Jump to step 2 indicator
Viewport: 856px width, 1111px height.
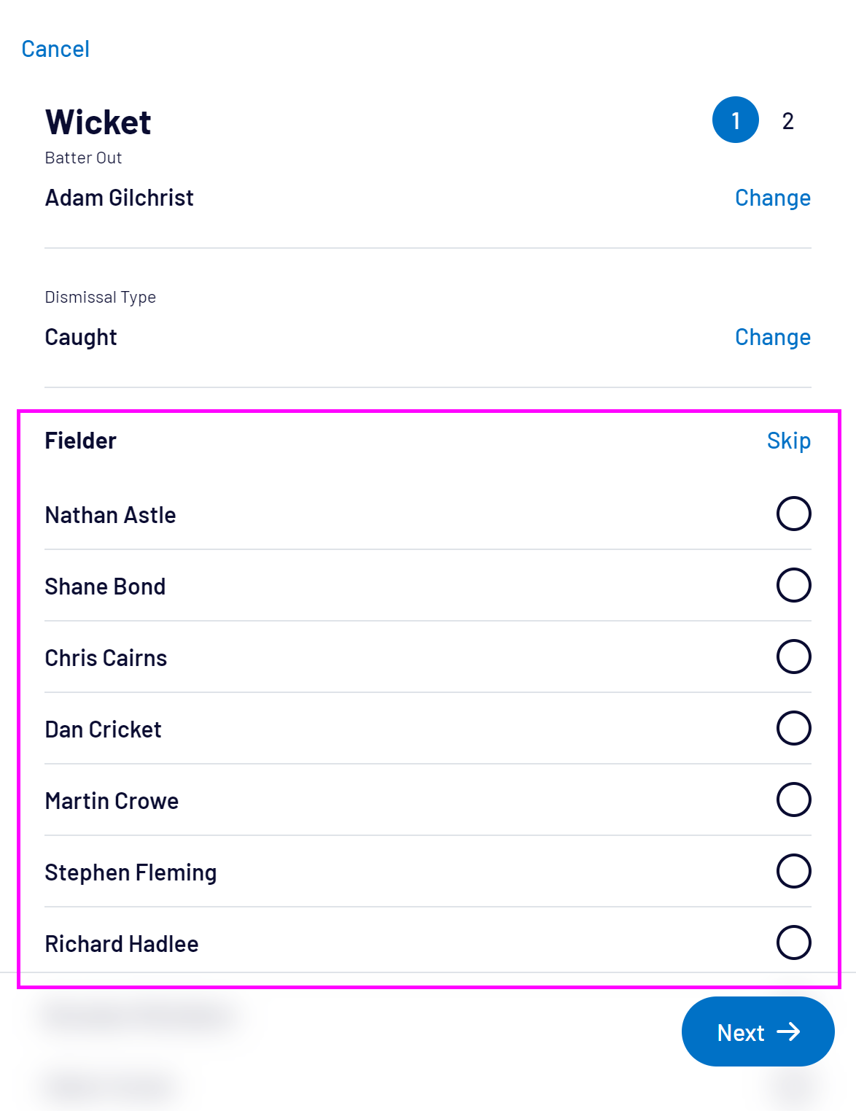787,121
